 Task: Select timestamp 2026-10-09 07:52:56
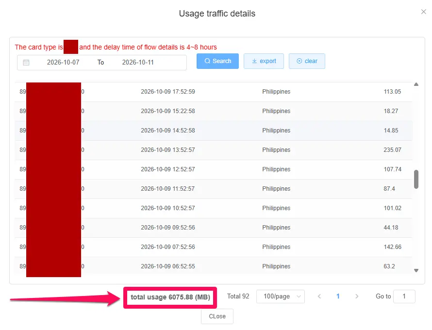pyautogui.click(x=168, y=247)
